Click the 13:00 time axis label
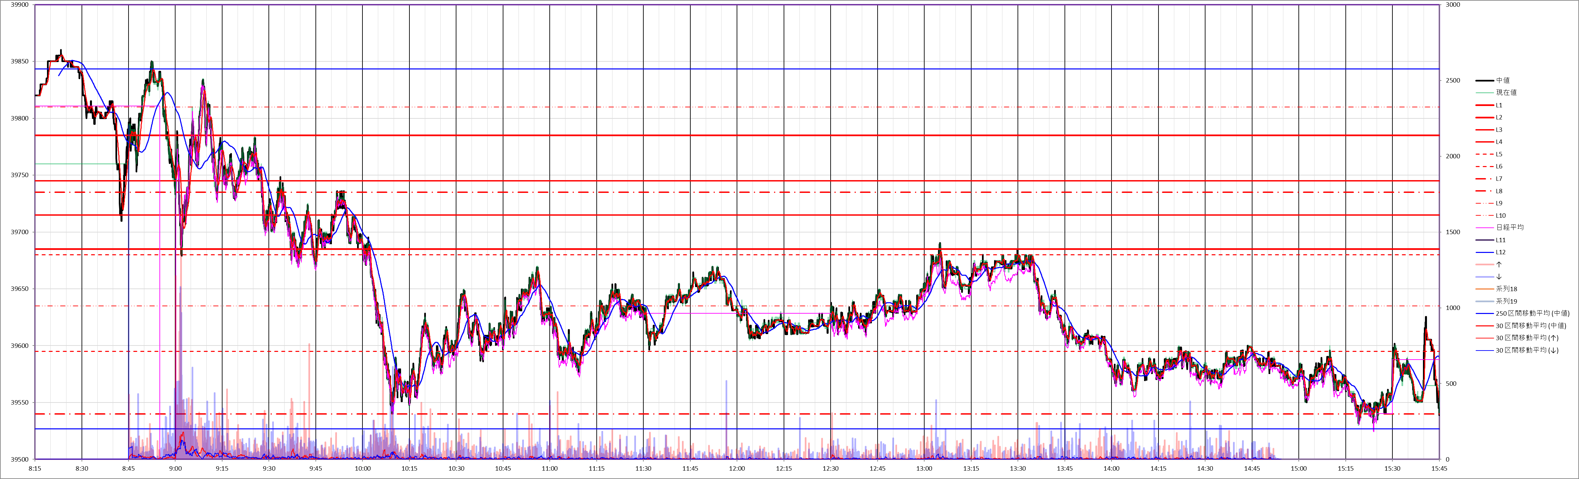This screenshot has height=479, width=1579. [x=924, y=469]
